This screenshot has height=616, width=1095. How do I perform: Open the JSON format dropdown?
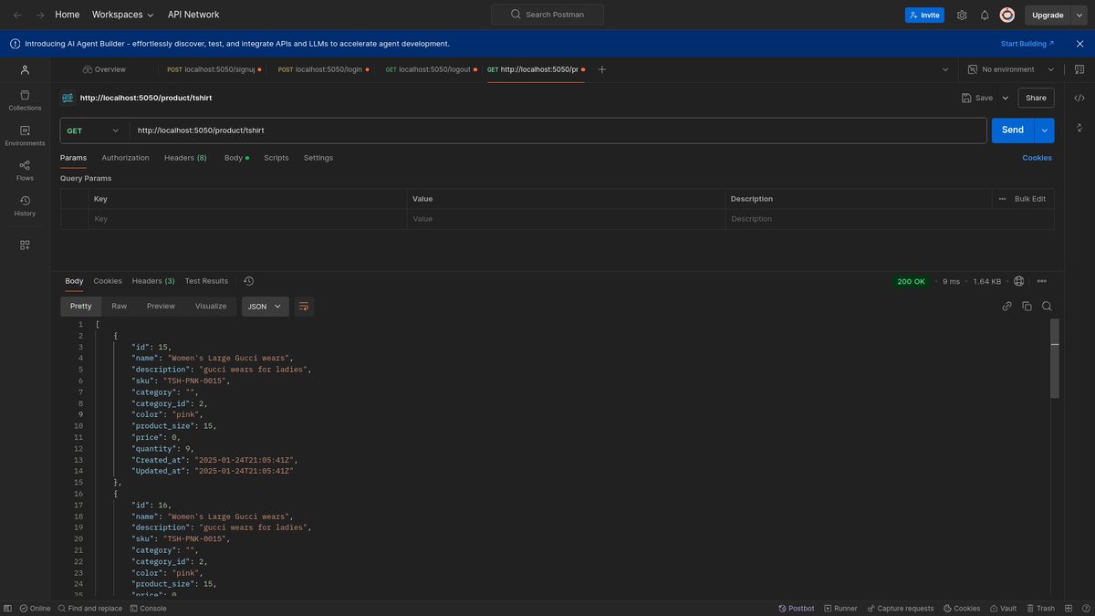tap(266, 307)
